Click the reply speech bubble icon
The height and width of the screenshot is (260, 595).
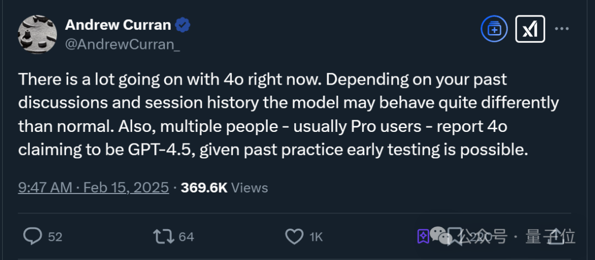click(x=33, y=236)
